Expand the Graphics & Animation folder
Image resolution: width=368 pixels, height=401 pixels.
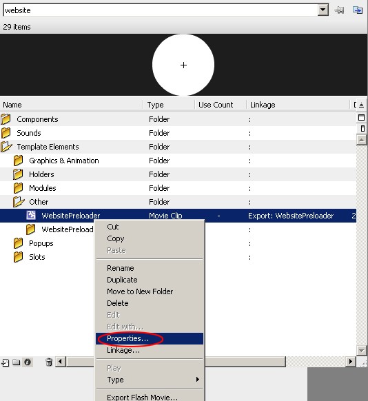point(19,161)
